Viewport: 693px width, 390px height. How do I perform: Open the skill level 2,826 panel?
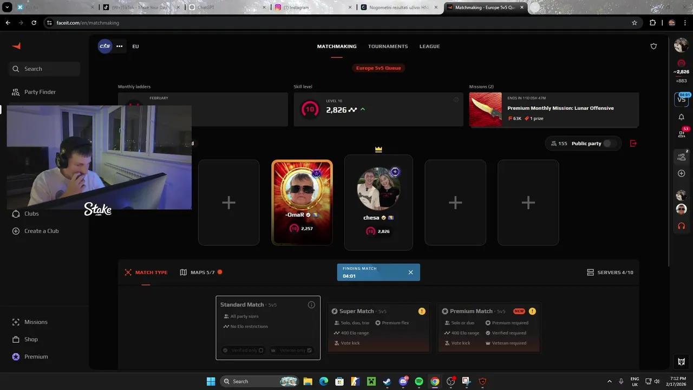[x=378, y=109]
